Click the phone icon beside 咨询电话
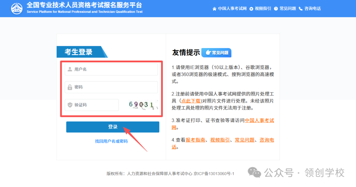The image size is (356, 187). (301, 9)
